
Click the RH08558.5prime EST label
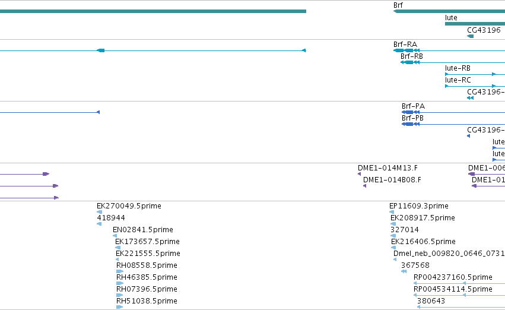pos(147,265)
